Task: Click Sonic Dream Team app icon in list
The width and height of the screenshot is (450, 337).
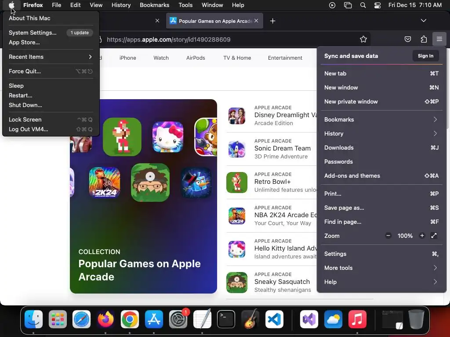Action: pyautogui.click(x=237, y=149)
